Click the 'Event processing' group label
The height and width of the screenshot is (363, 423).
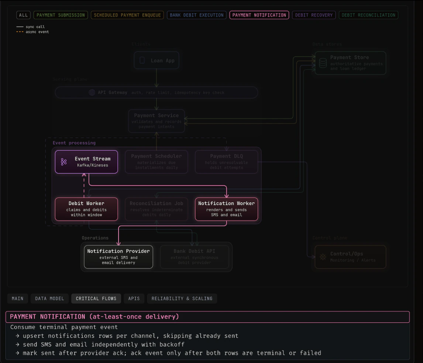tap(74, 143)
